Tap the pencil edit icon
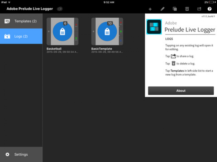 (x=163, y=9)
